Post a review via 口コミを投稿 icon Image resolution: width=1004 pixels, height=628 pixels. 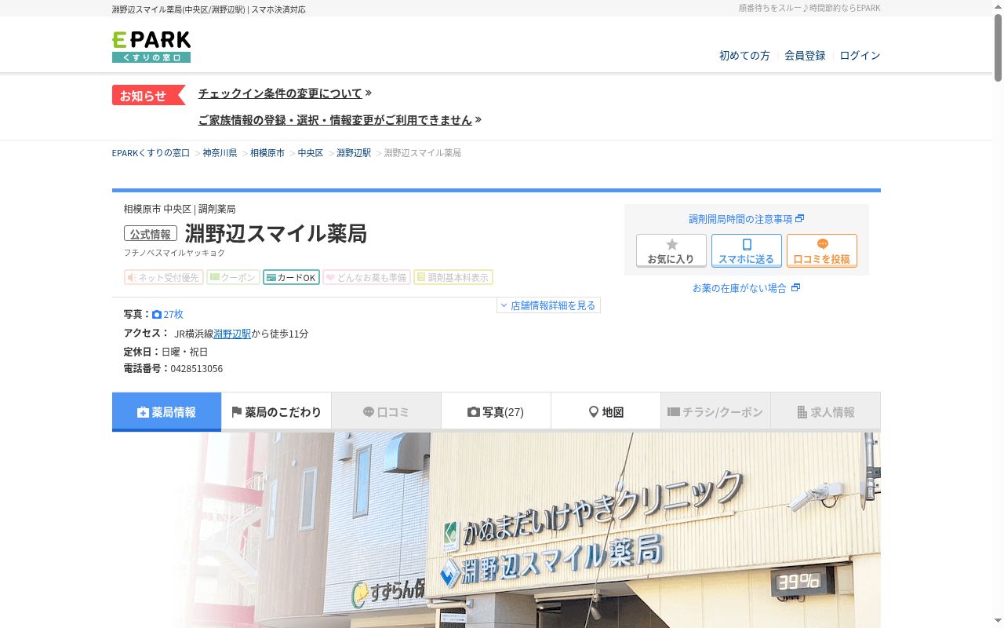tap(822, 250)
